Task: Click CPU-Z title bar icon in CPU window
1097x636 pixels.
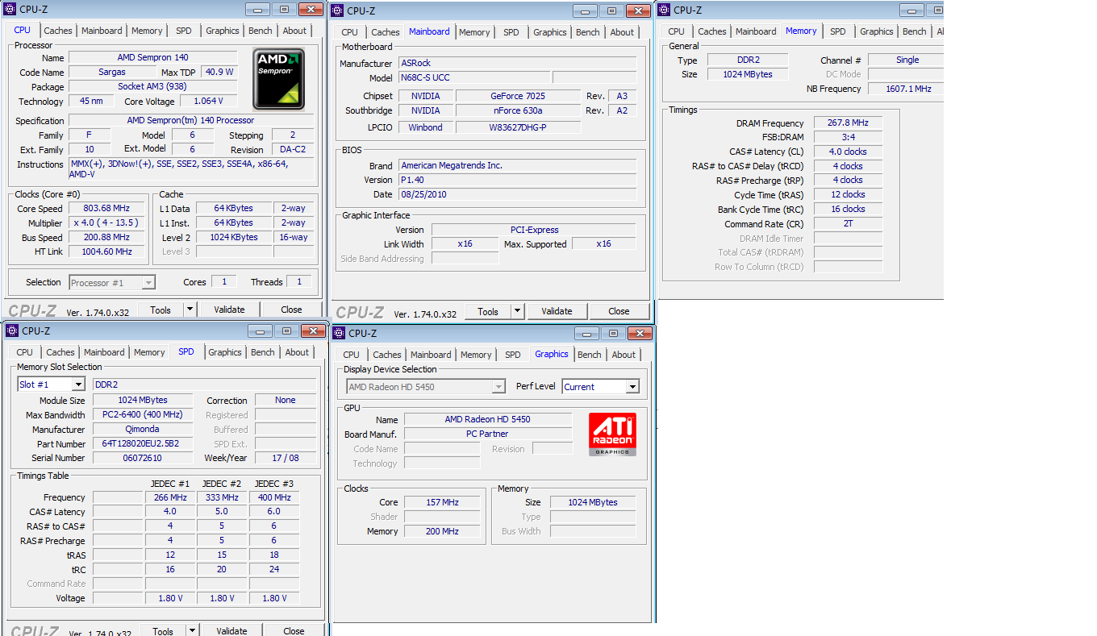Action: point(11,9)
